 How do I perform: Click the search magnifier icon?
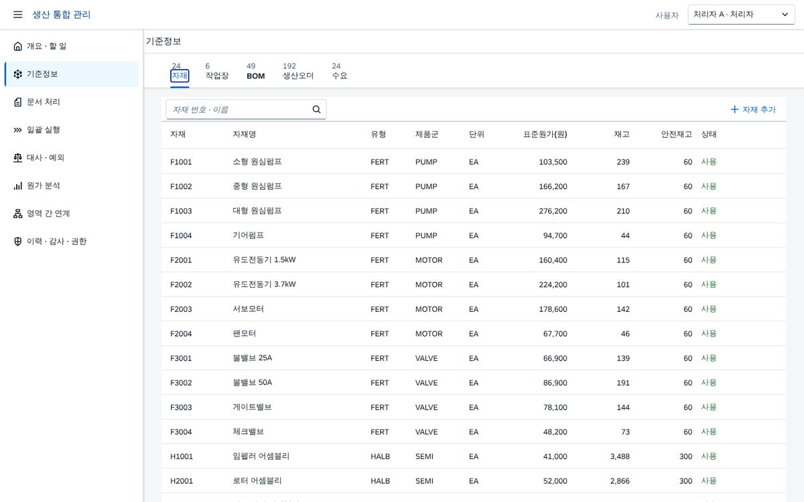coord(317,109)
